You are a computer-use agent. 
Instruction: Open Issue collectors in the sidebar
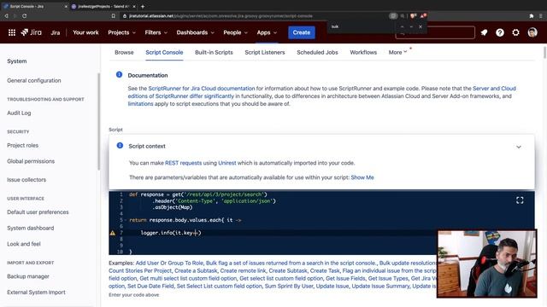coord(26,180)
